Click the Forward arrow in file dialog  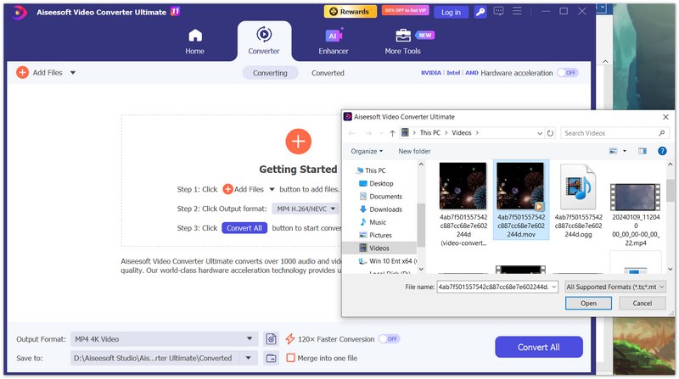point(368,133)
